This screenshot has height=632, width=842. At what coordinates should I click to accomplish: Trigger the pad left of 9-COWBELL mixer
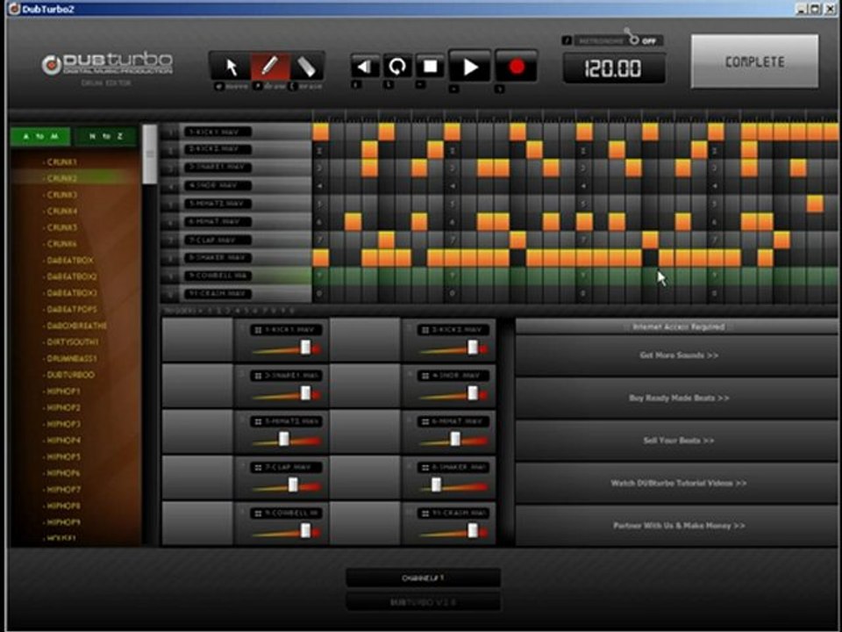(197, 523)
